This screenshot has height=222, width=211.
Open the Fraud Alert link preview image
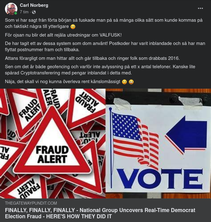click(53, 144)
